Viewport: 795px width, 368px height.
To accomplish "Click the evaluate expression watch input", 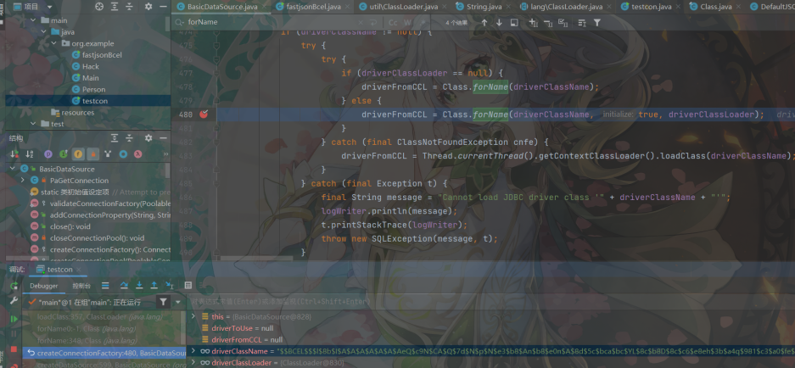I will [490, 301].
